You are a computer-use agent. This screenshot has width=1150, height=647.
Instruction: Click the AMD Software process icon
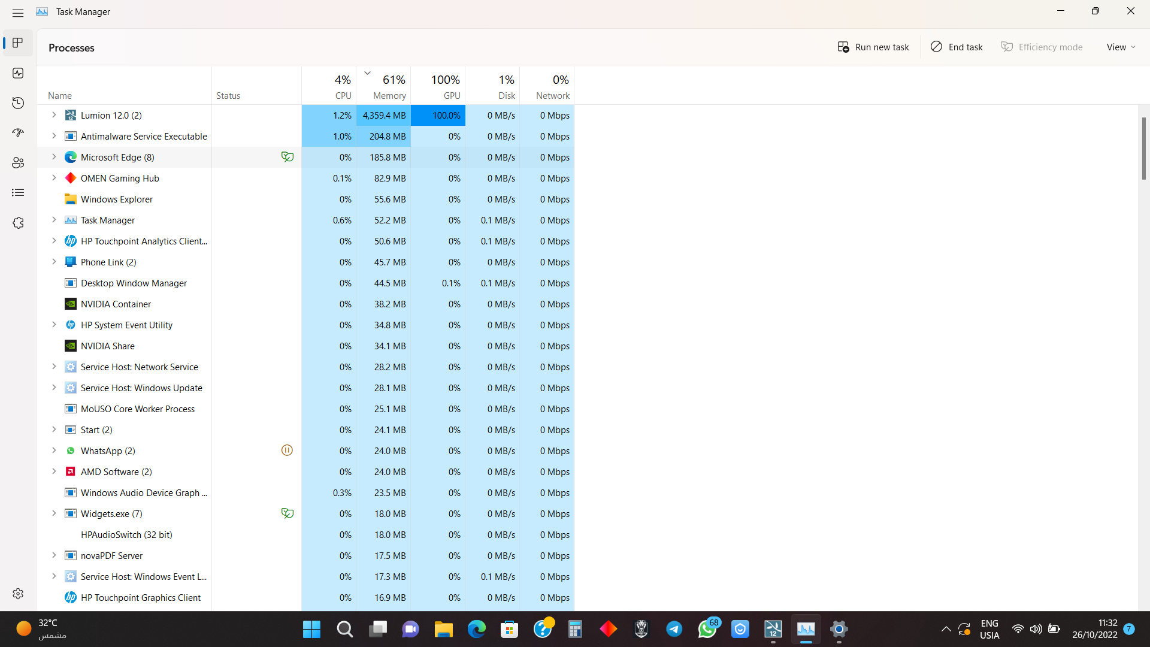71,471
